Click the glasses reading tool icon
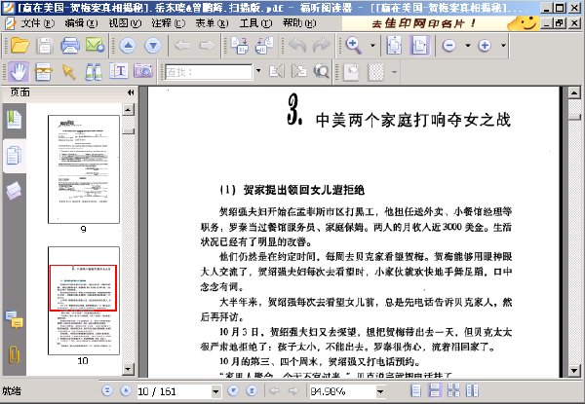 pyautogui.click(x=43, y=71)
